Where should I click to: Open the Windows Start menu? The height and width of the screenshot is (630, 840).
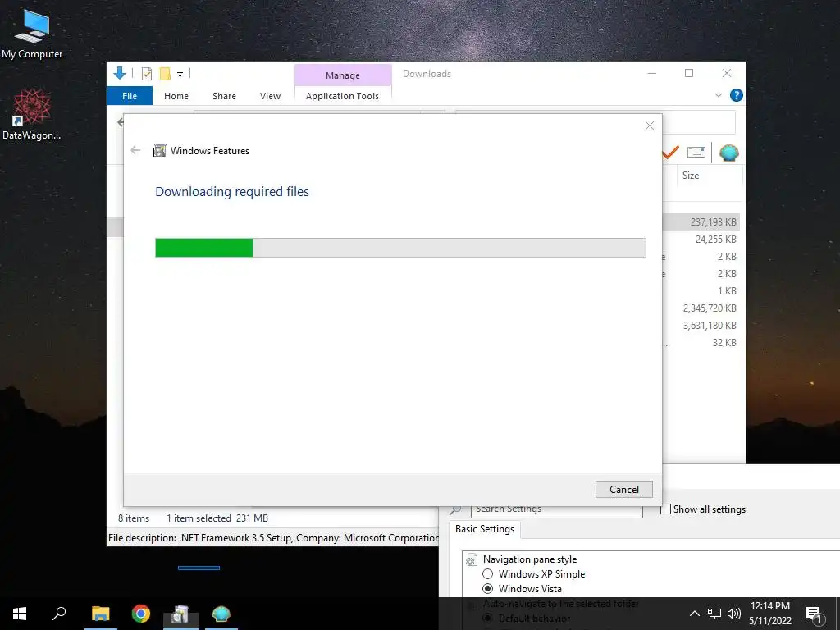[20, 614]
